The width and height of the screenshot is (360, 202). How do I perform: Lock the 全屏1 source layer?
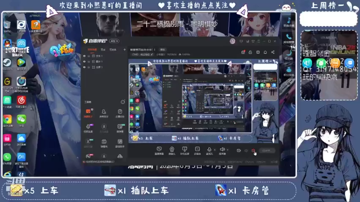tap(89, 67)
